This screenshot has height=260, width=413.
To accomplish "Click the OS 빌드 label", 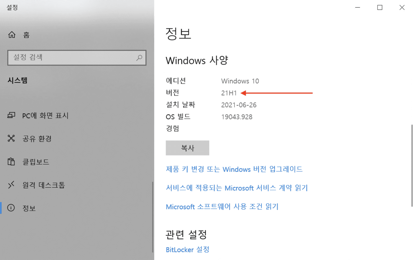I will coord(178,117).
